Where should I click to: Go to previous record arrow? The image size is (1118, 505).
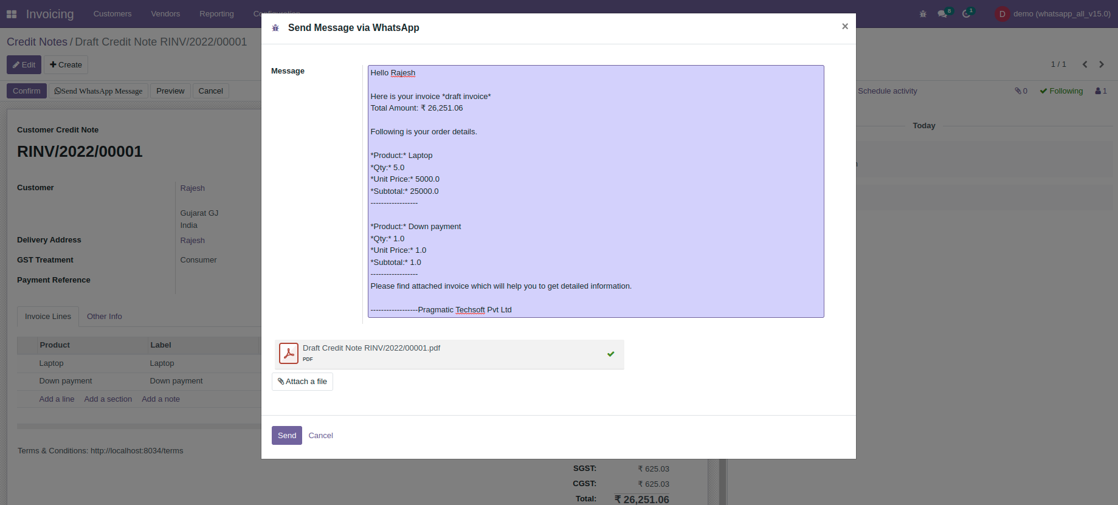[x=1085, y=64]
